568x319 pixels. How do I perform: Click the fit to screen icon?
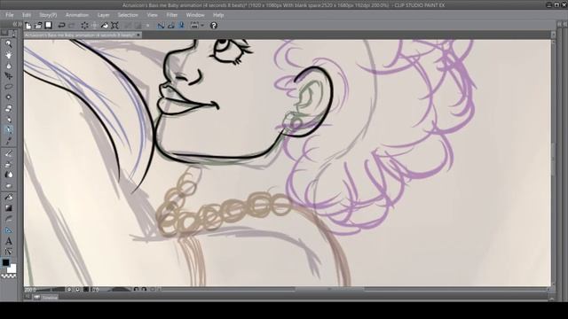pos(86,290)
